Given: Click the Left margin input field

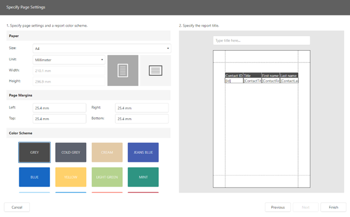Looking at the screenshot, I should click(59, 108).
